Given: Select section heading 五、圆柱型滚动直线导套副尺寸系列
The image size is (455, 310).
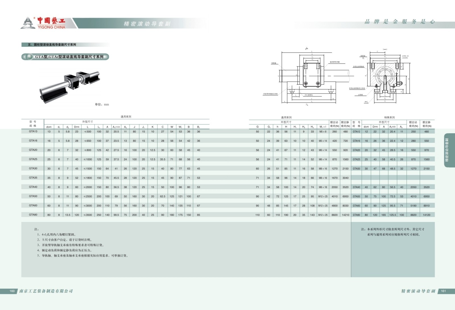Looking at the screenshot, I should coord(52,45).
